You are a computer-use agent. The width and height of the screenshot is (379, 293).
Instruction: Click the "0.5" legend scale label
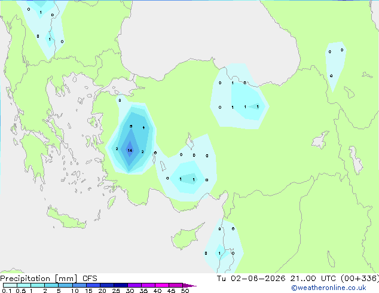(x=20, y=291)
